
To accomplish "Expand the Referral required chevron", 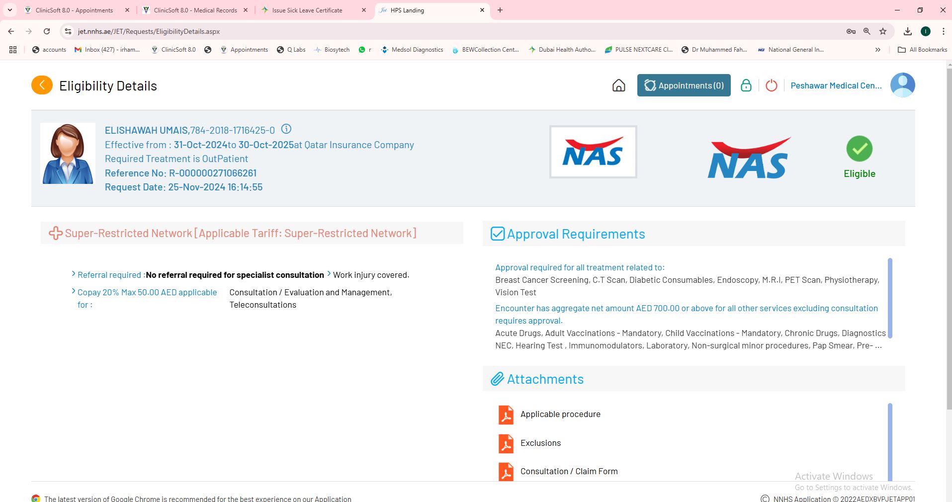I will (x=74, y=274).
